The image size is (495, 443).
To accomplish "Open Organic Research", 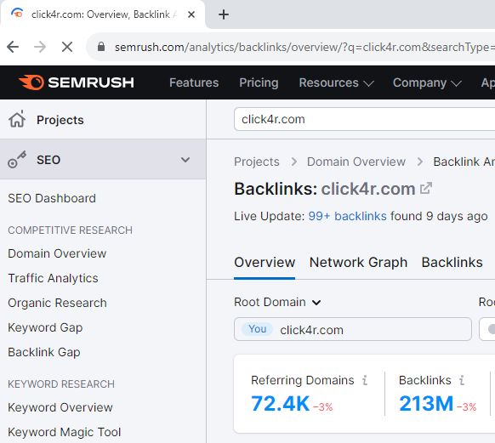I will point(58,303).
